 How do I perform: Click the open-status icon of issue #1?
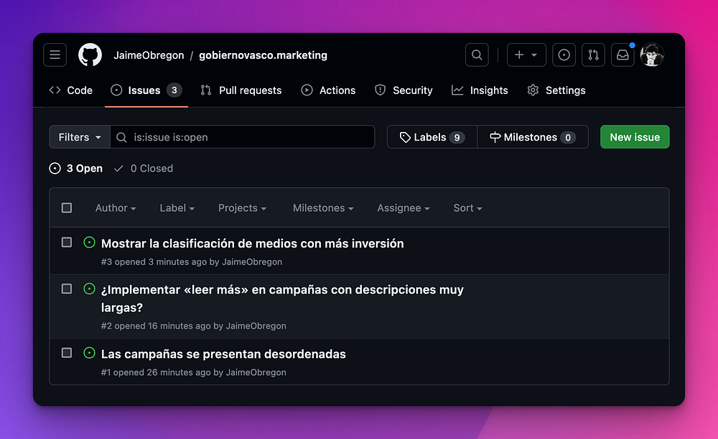[89, 353]
